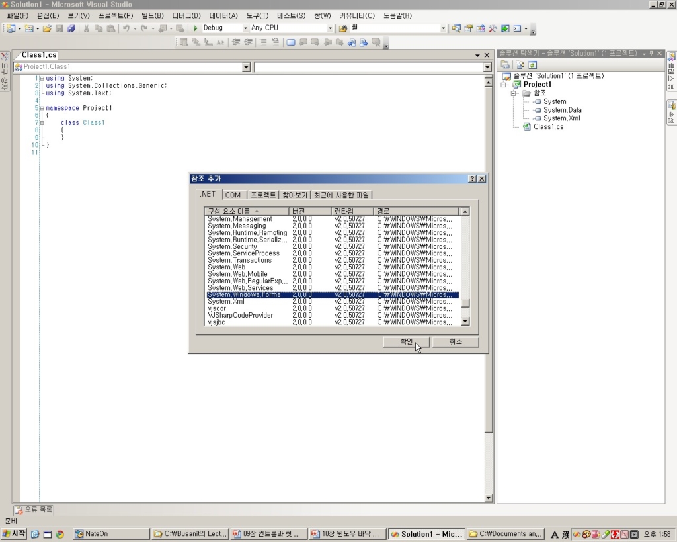Image resolution: width=677 pixels, height=542 pixels.
Task: Click the code editor scroll down arrow
Action: [x=489, y=498]
